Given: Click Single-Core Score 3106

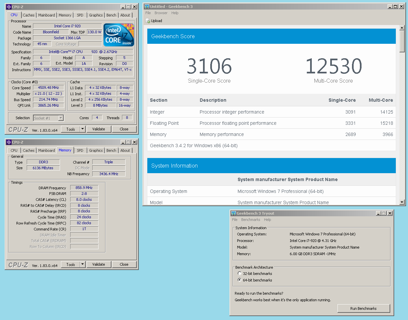Looking at the screenshot, I should click(x=209, y=66).
